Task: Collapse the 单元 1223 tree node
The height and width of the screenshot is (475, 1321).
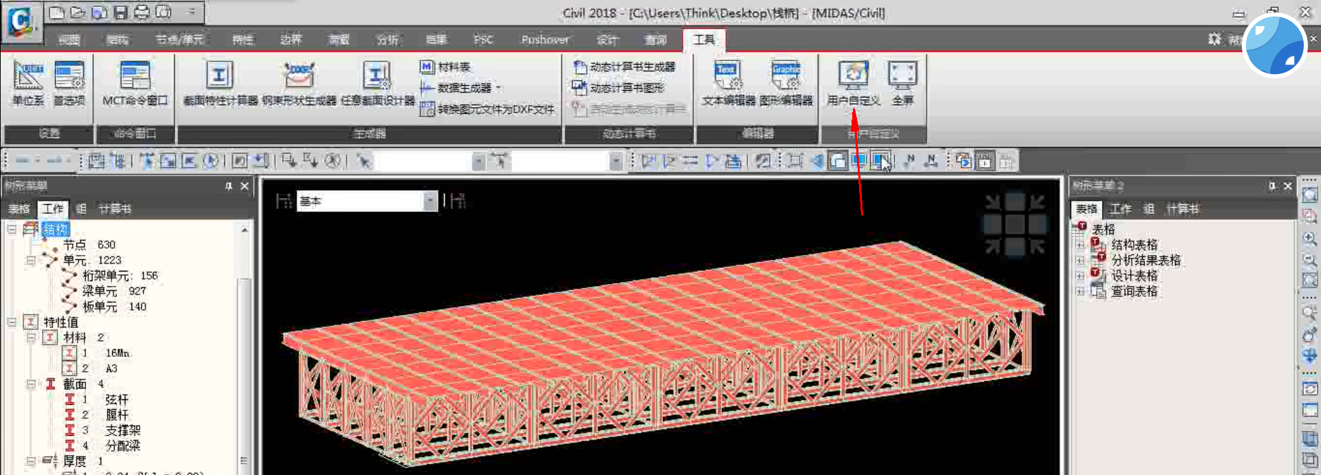Action: pyautogui.click(x=31, y=260)
